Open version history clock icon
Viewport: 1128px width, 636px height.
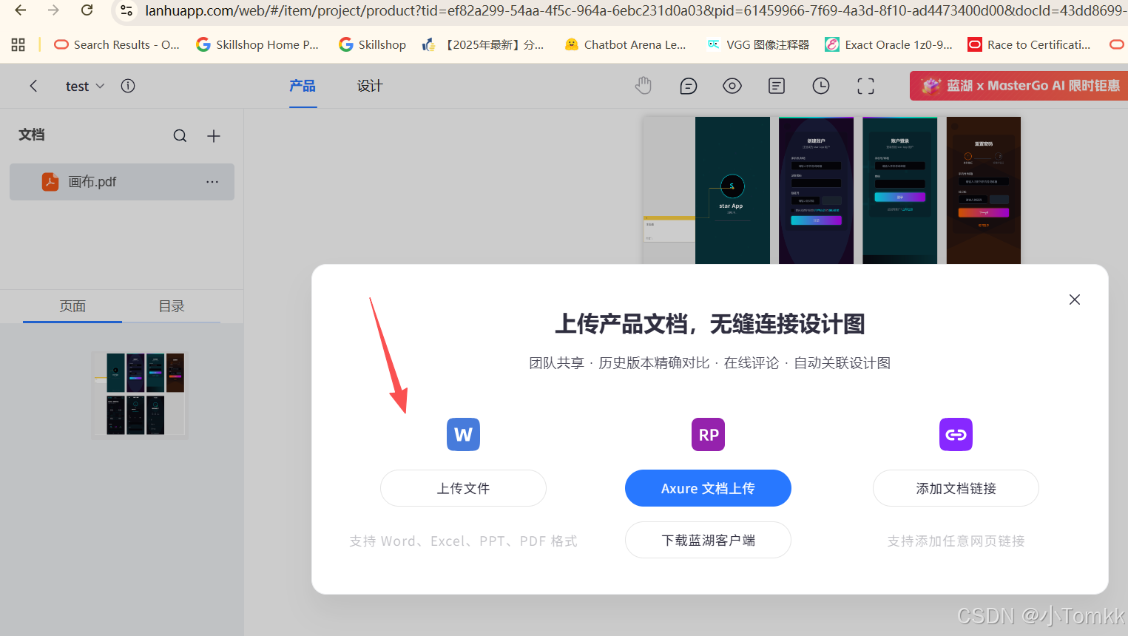pyautogui.click(x=821, y=86)
